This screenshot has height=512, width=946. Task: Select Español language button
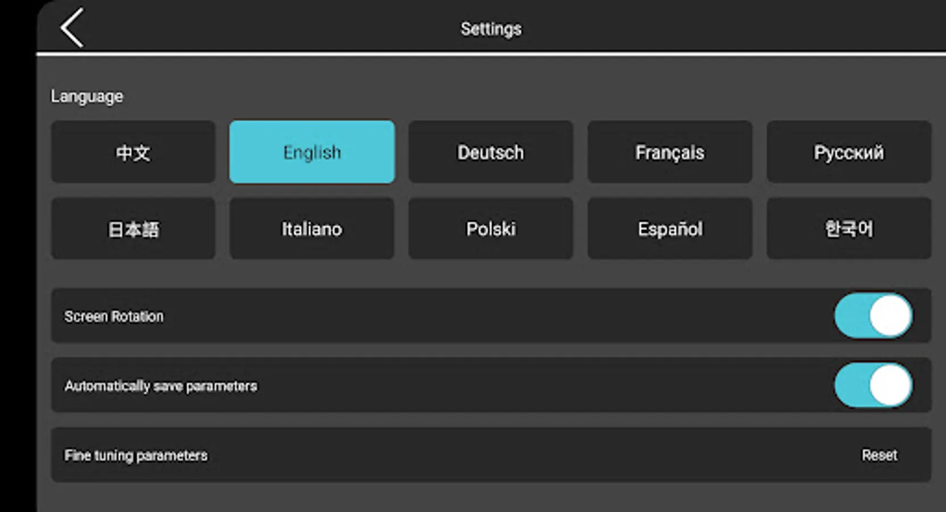(670, 229)
